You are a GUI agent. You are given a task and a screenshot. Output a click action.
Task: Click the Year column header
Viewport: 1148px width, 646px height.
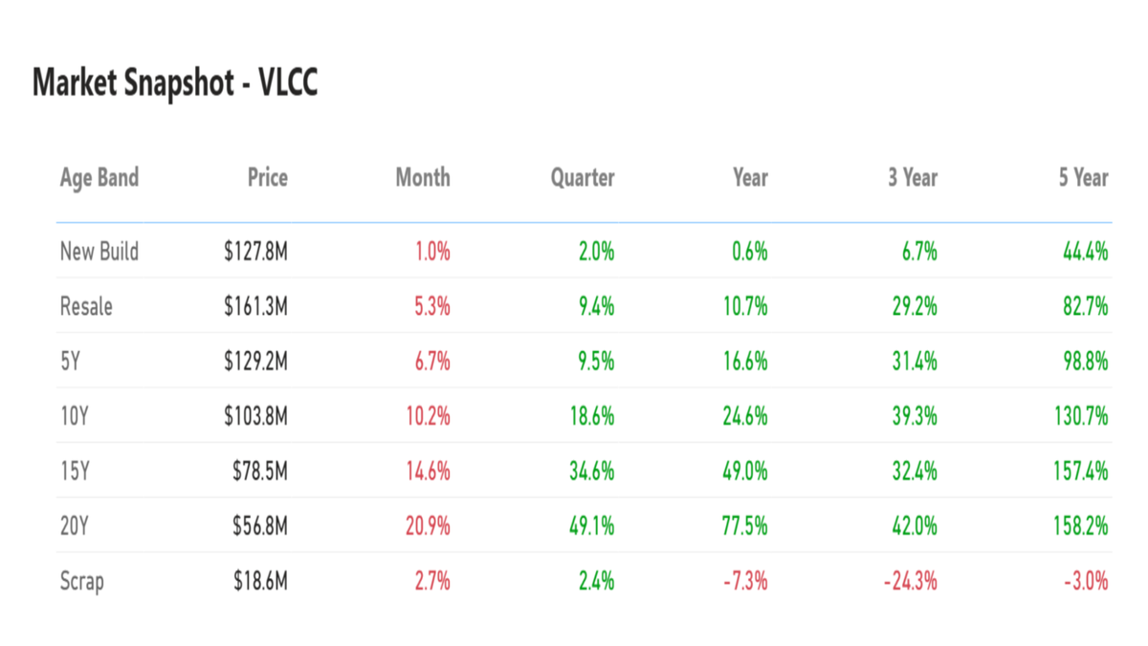pyautogui.click(x=750, y=177)
